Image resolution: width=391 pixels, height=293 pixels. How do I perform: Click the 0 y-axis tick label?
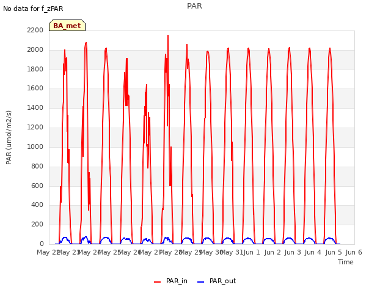[42, 244]
